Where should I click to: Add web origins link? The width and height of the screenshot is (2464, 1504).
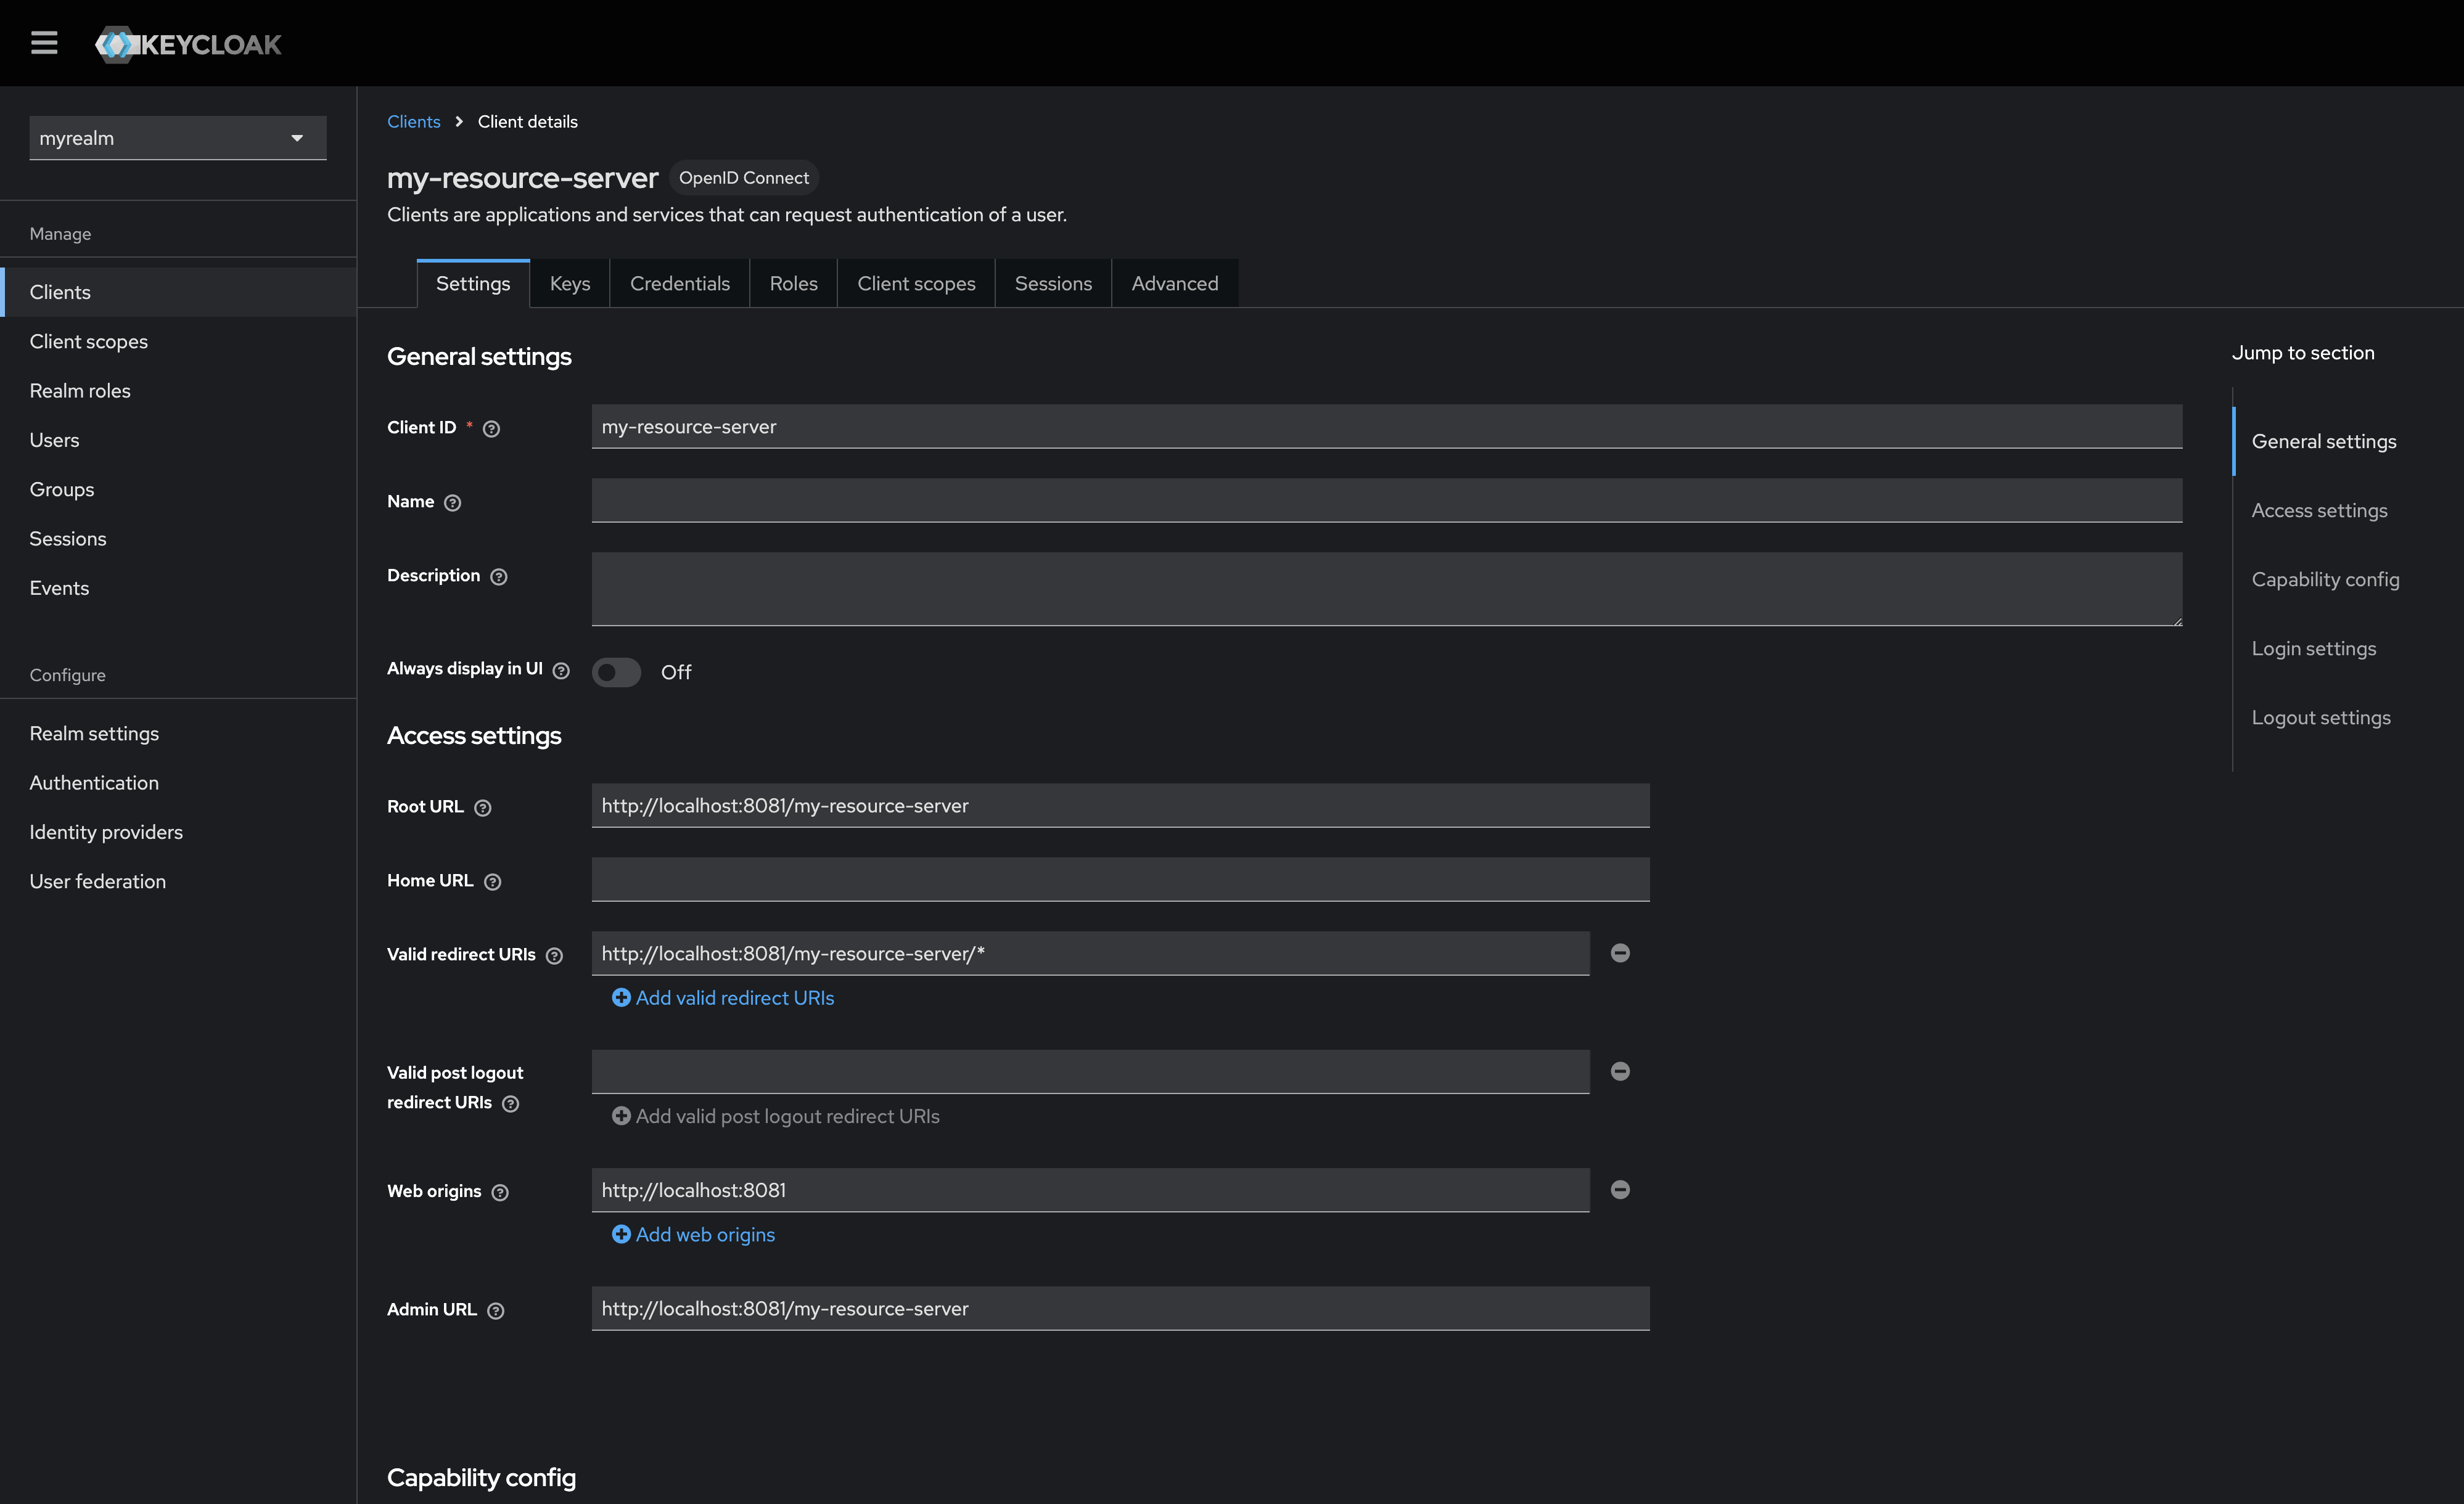point(693,1234)
